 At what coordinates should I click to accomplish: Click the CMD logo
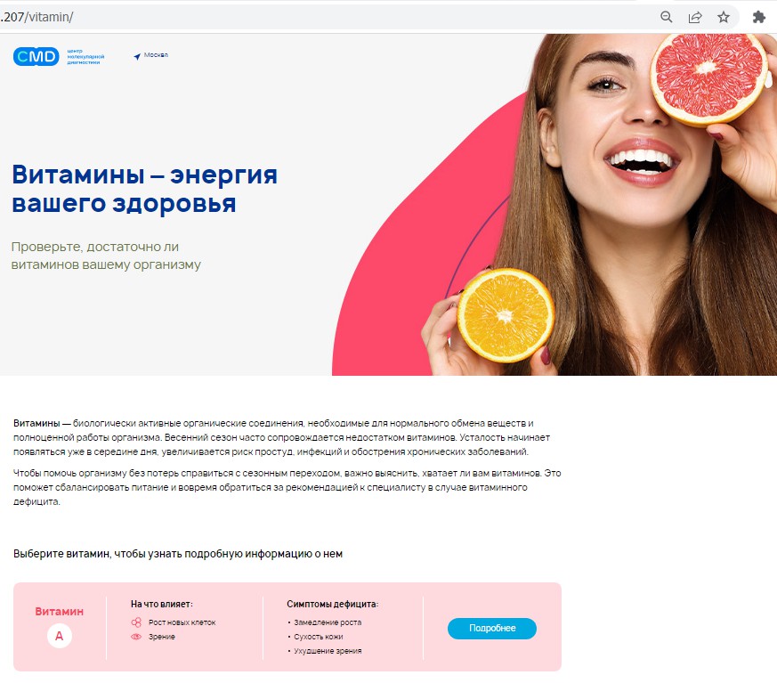[x=36, y=56]
